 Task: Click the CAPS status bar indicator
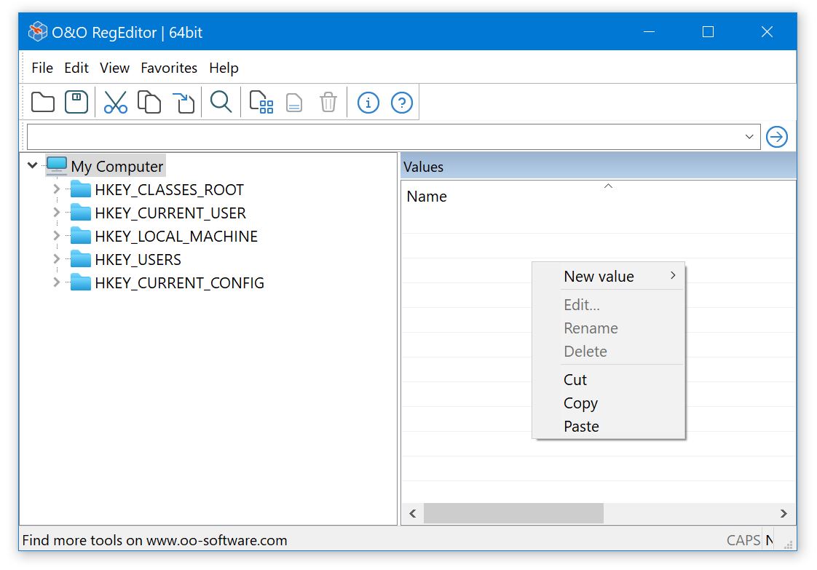tap(743, 540)
